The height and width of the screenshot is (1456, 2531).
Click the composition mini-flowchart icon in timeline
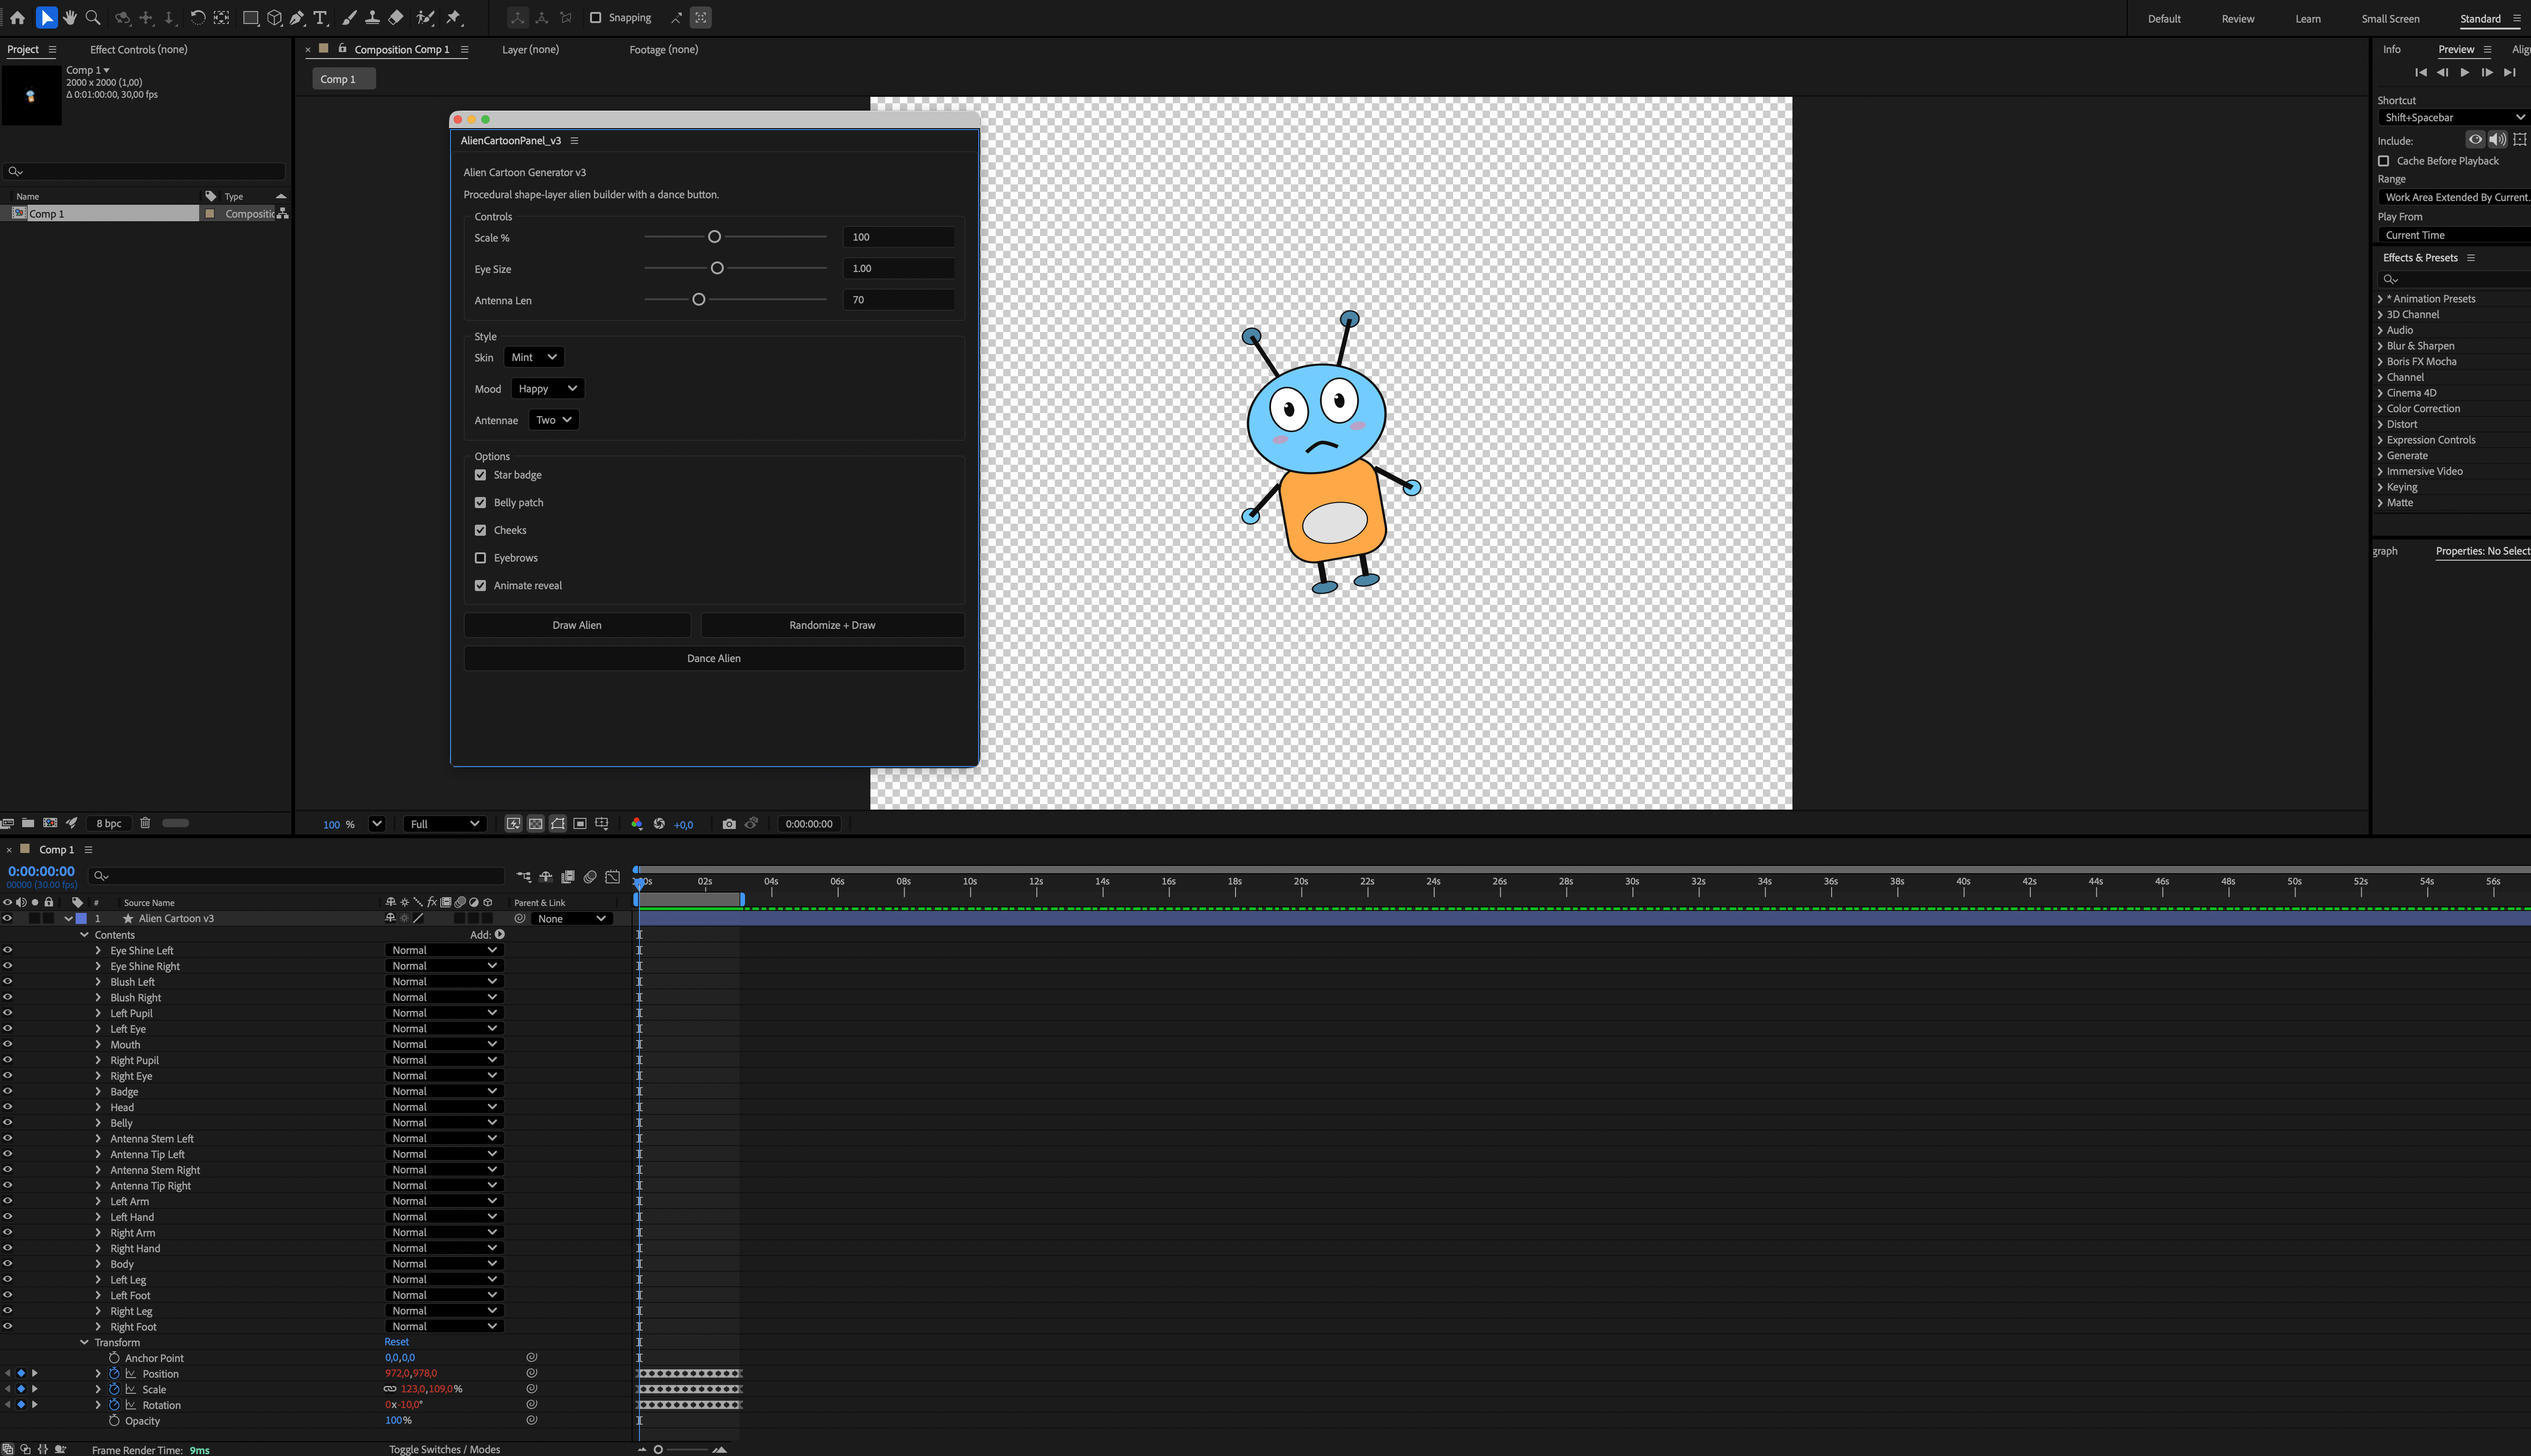524,877
